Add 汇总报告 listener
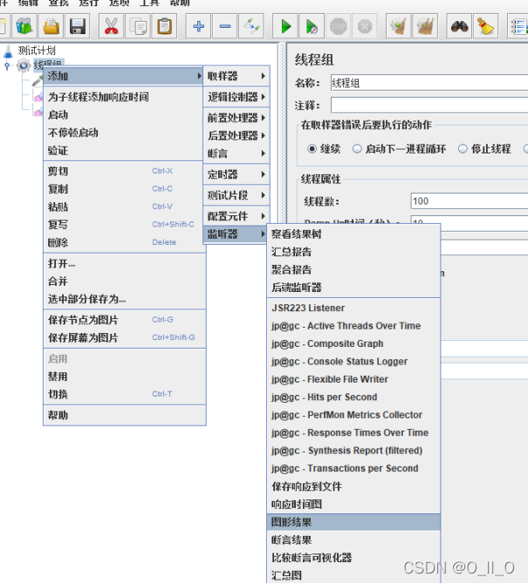The height and width of the screenshot is (584, 528). coord(353,252)
